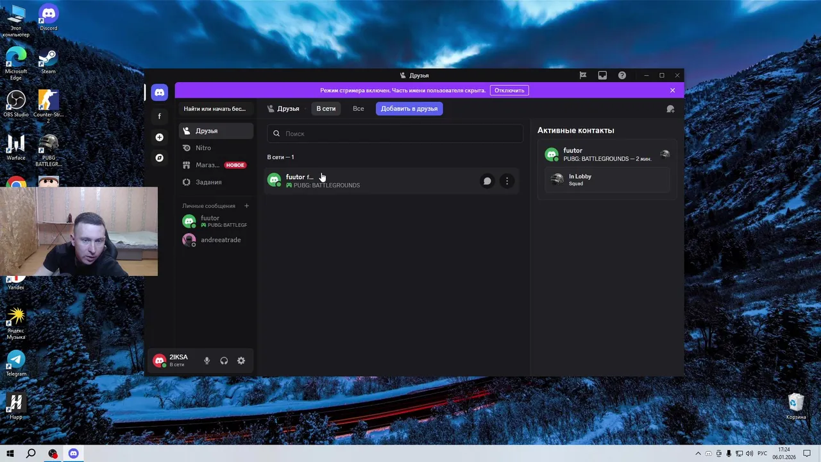Open PUBG BATTLEGROUNDS desktop shortcut
Image resolution: width=821 pixels, height=462 pixels.
(48, 150)
